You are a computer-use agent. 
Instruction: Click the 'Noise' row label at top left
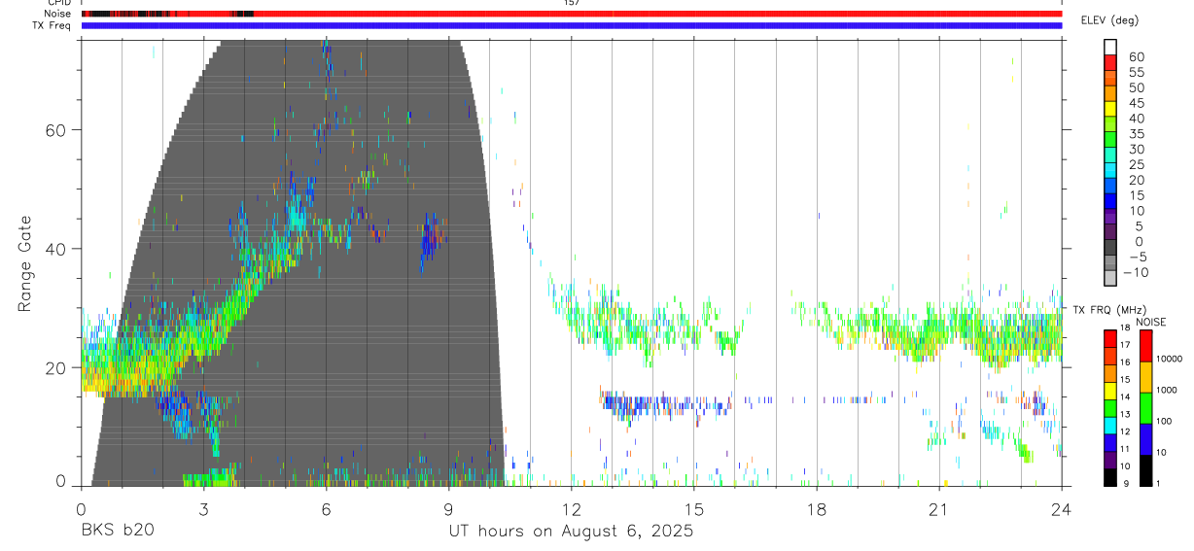tap(58, 14)
